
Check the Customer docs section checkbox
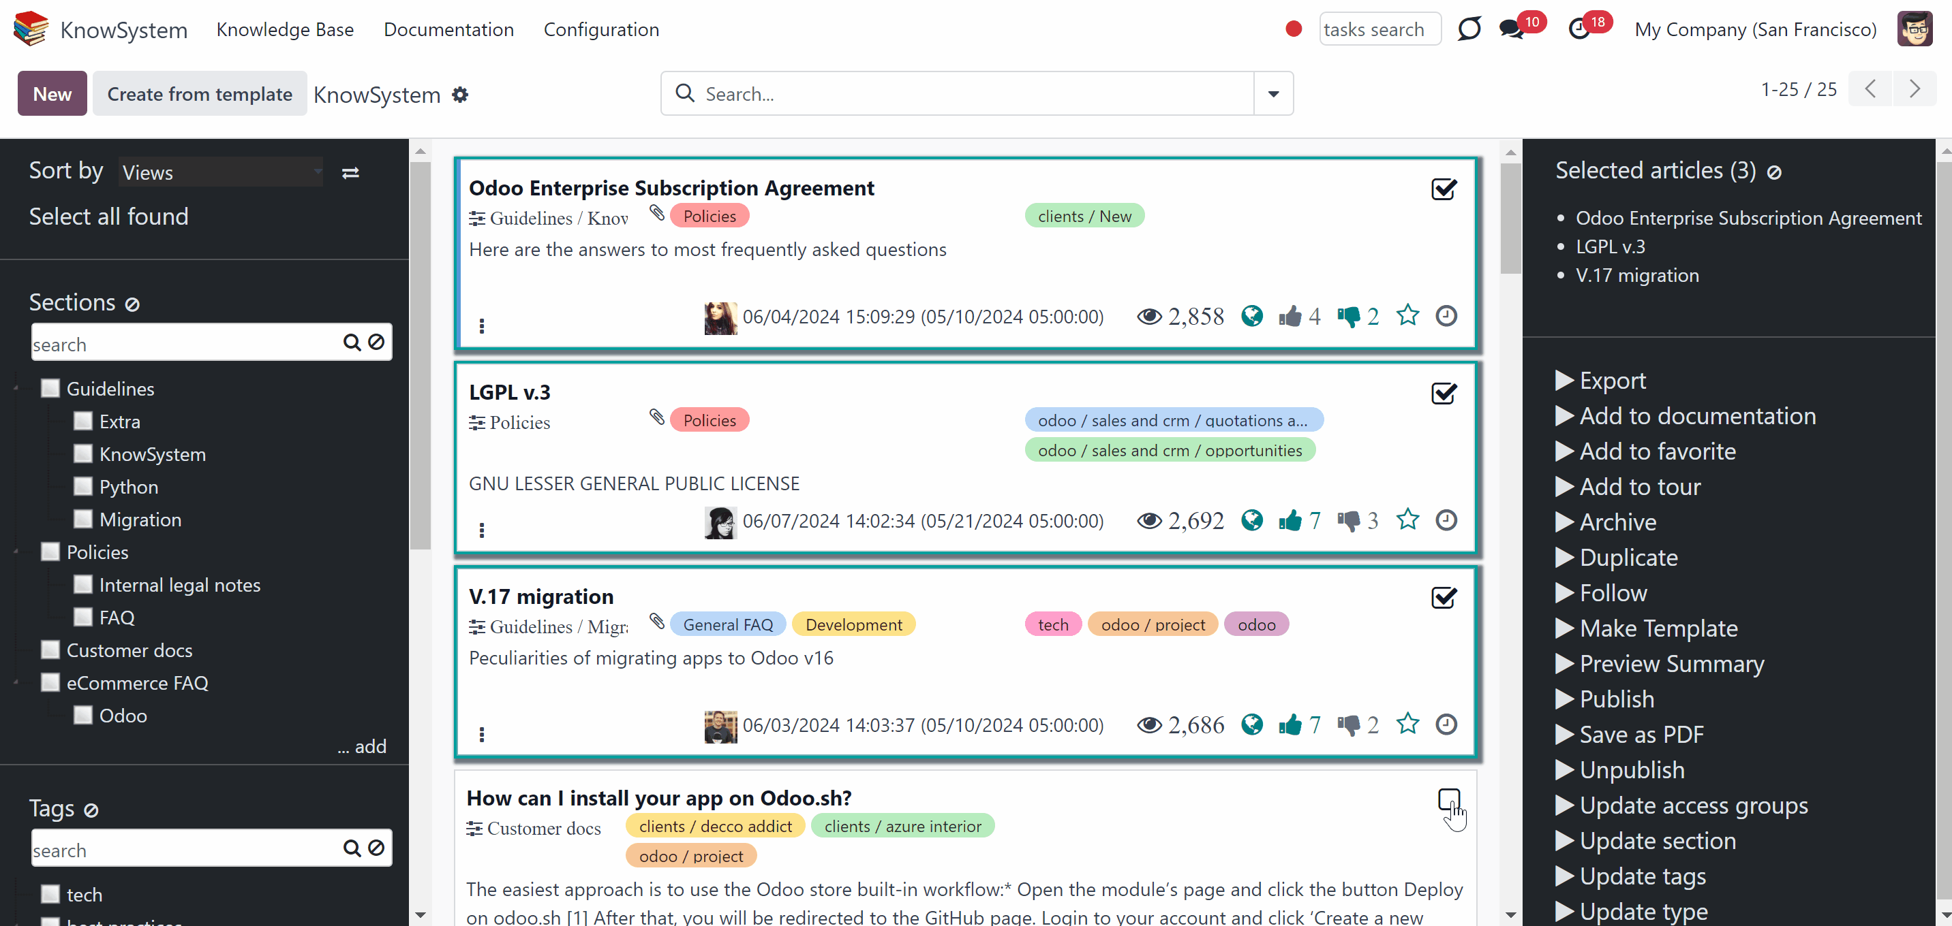coord(50,650)
